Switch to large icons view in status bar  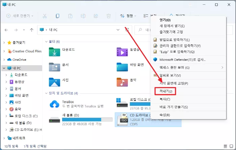tap(231, 146)
